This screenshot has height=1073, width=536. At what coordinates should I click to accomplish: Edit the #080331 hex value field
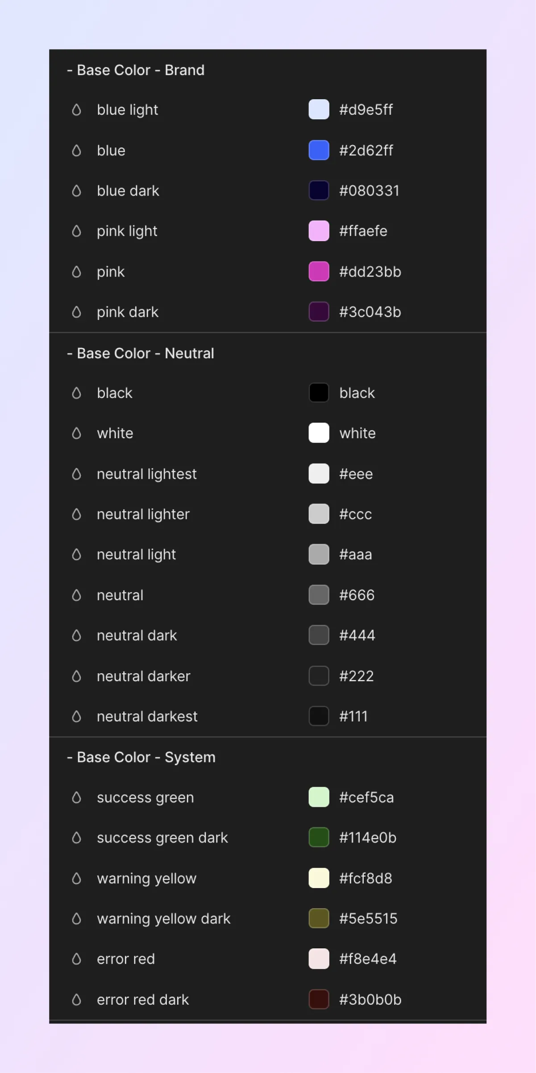point(369,191)
